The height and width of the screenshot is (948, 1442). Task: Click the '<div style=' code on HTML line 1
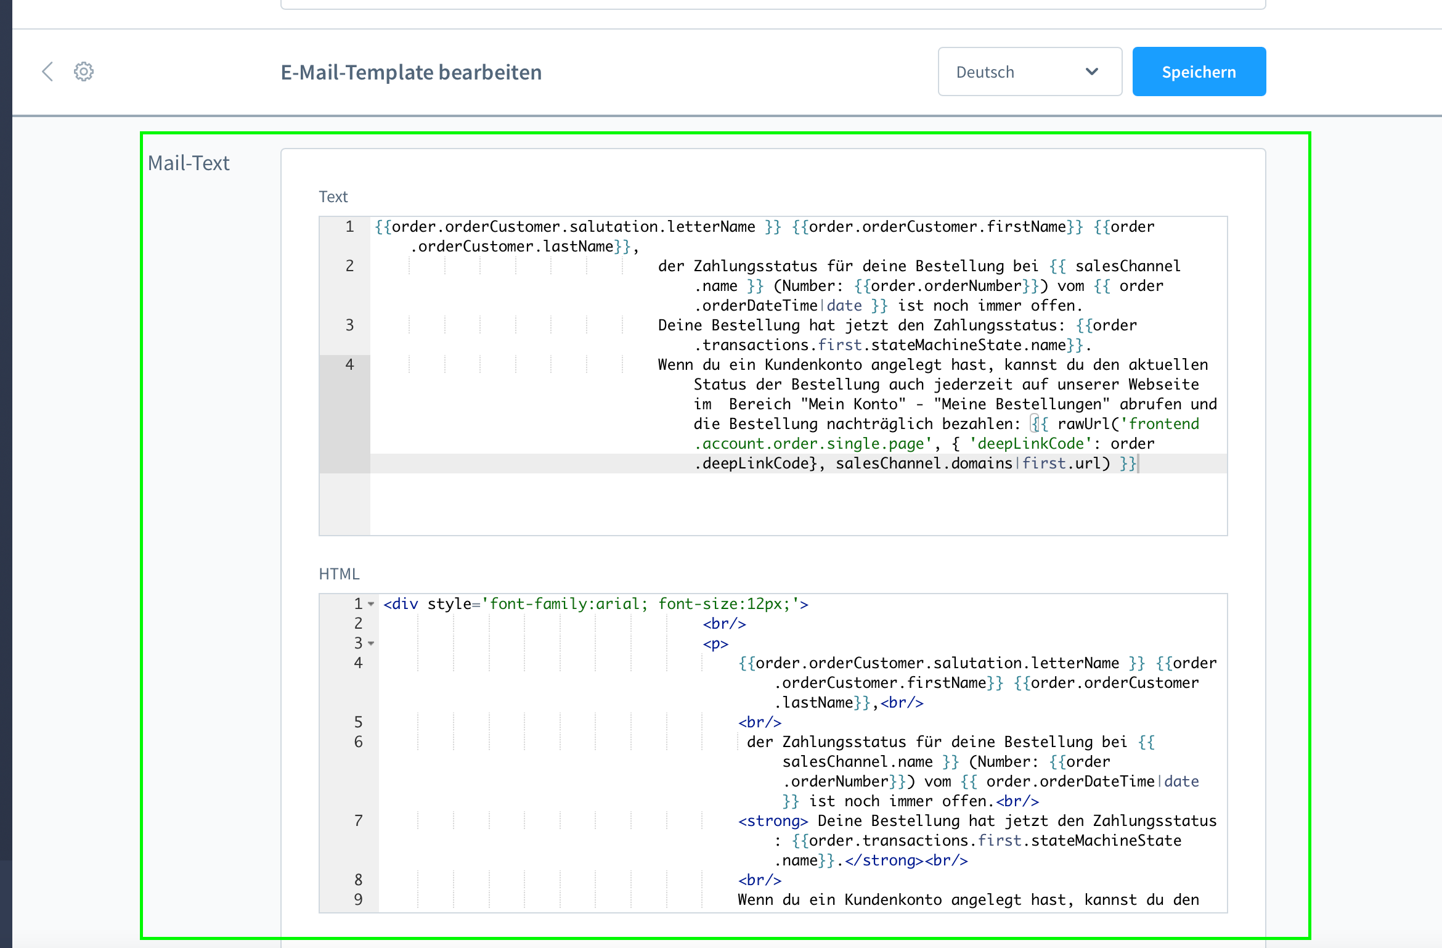coord(431,604)
